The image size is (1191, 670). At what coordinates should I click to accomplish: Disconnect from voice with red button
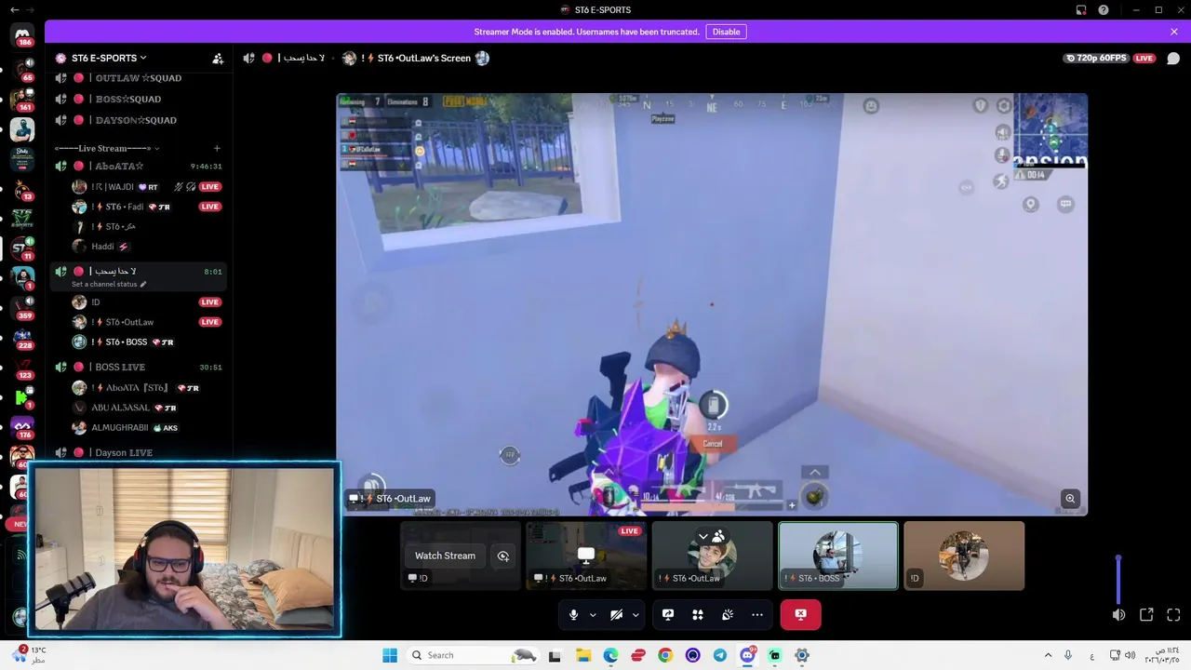tap(801, 614)
